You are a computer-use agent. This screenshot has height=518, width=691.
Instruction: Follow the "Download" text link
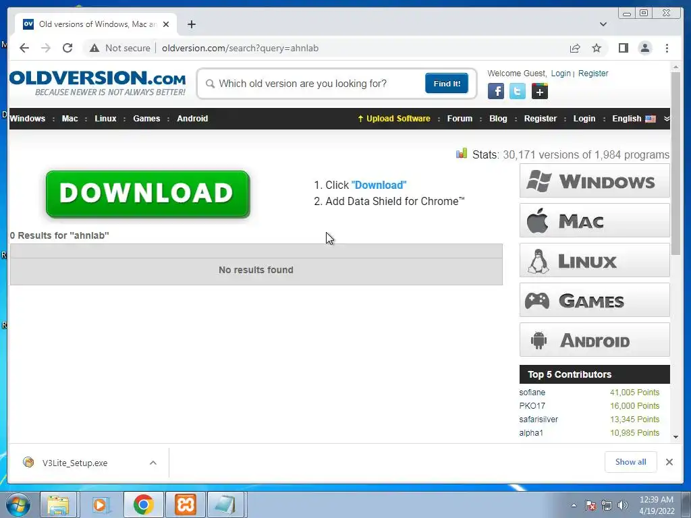(379, 185)
